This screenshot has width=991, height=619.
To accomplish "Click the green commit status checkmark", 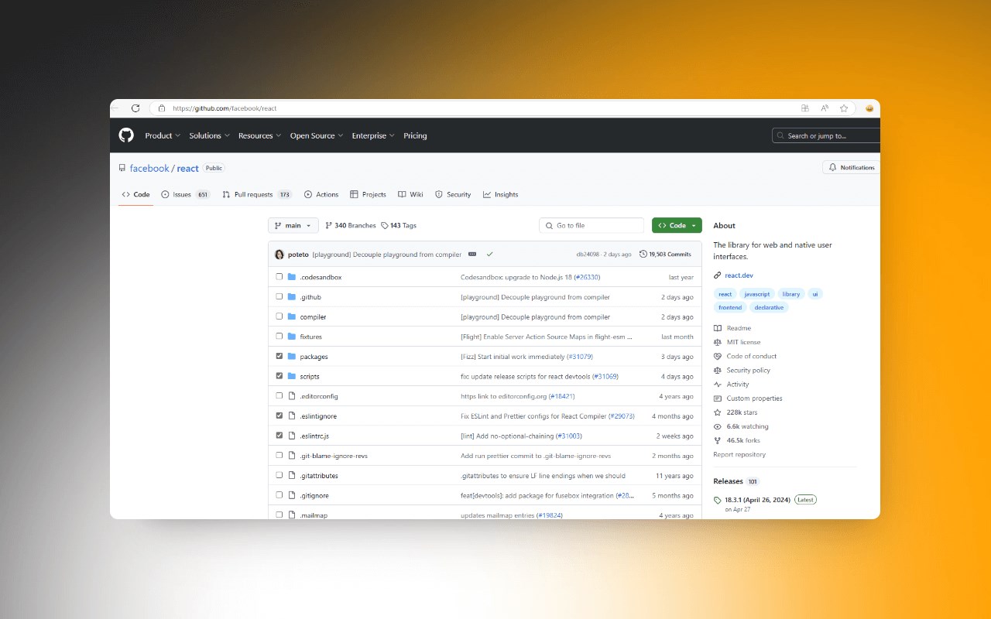I will coord(490,255).
